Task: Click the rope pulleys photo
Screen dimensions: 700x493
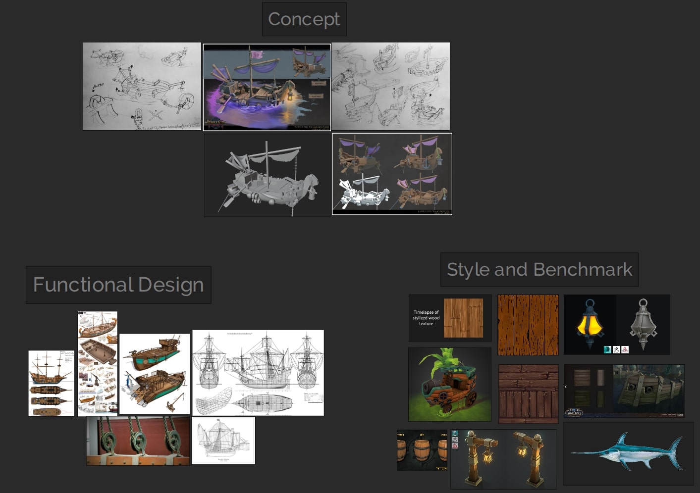Action: point(138,441)
